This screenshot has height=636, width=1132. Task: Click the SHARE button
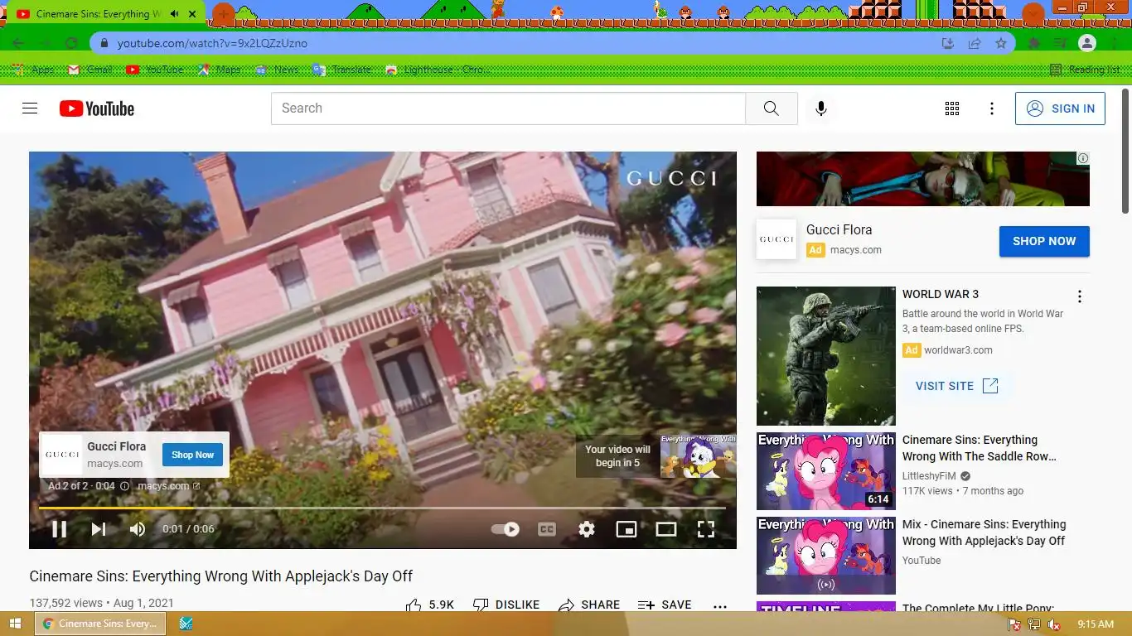[588, 605]
